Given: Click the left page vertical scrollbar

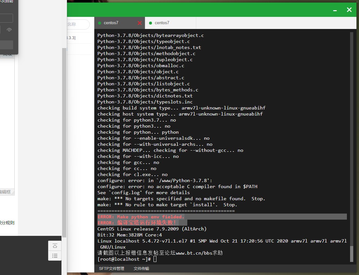Looking at the screenshot, I should 64,142.
